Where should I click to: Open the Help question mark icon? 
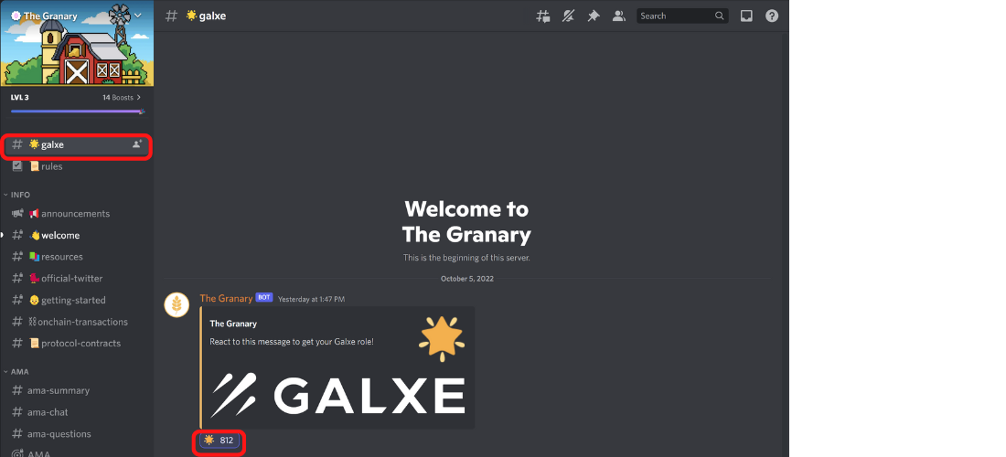click(x=772, y=16)
